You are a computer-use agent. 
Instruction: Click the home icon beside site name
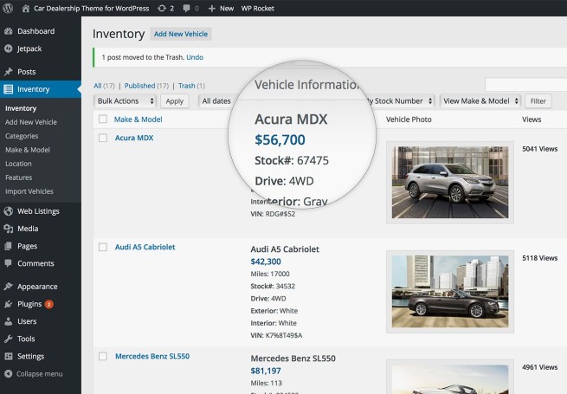[25, 8]
